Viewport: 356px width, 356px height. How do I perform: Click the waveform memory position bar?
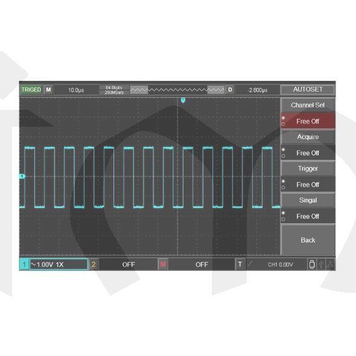(x=177, y=90)
